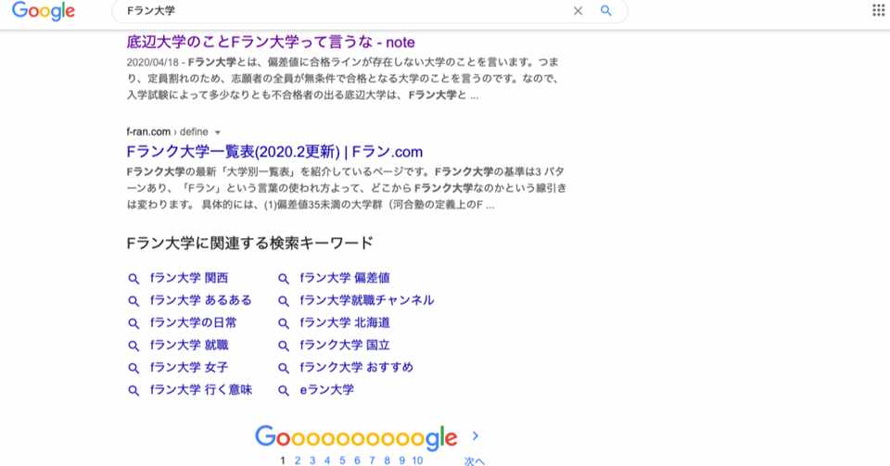
Task: Click the Fラン大学に関連する検索キーワード heading
Action: [x=249, y=244]
